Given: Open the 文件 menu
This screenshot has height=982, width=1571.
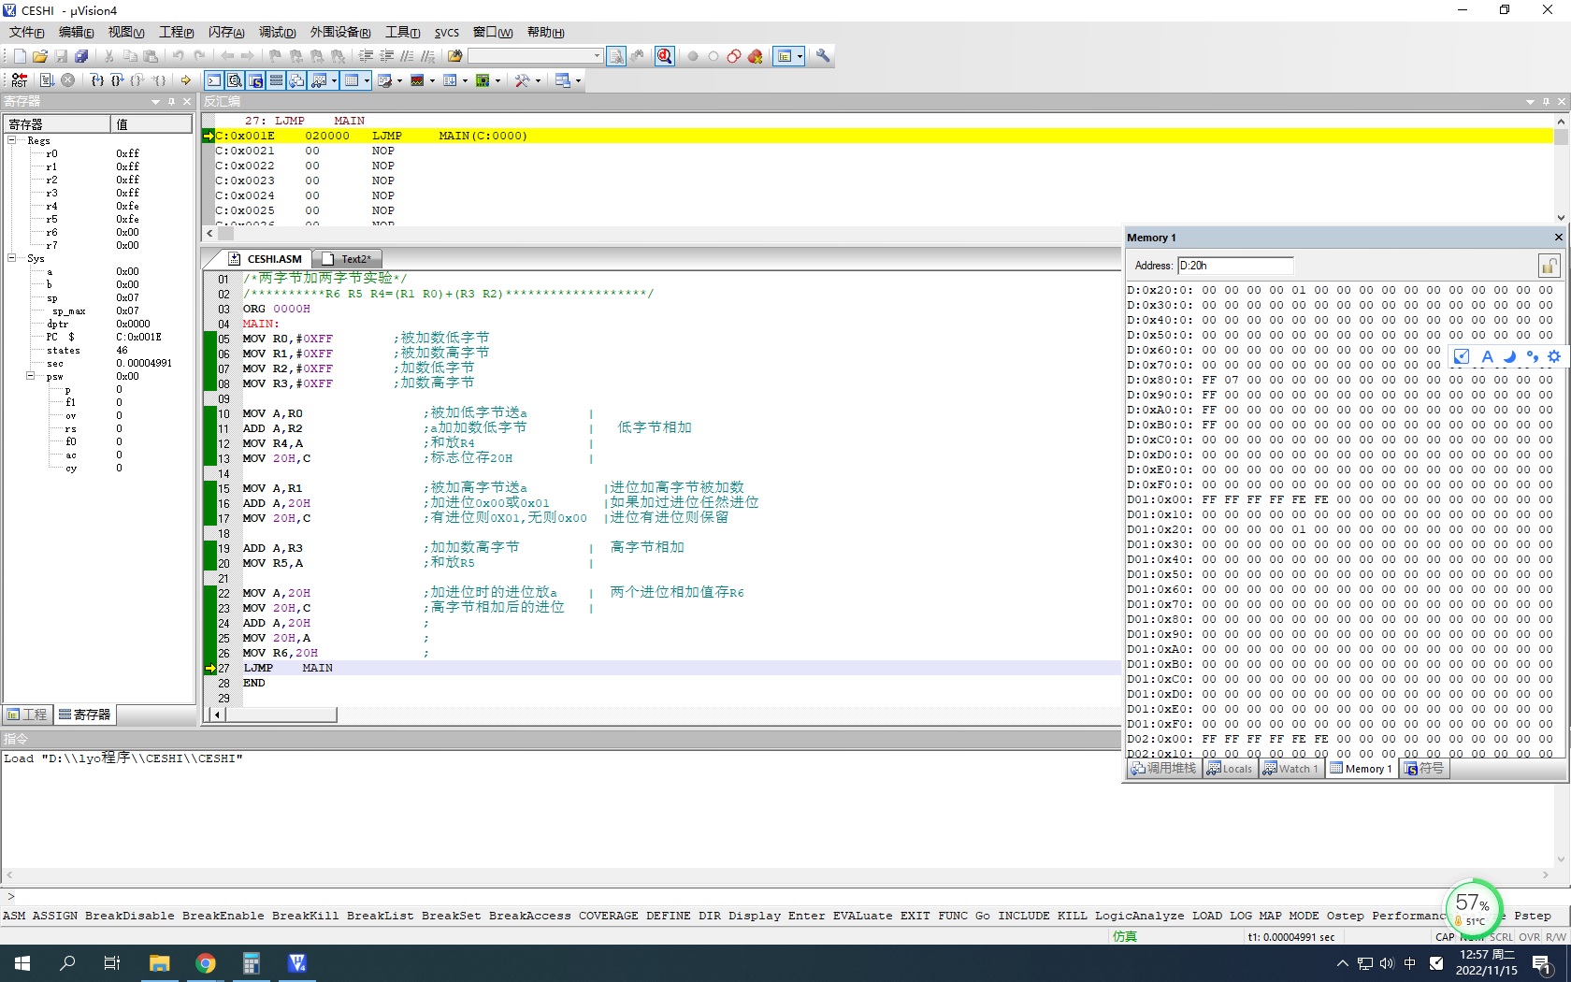Looking at the screenshot, I should pos(26,33).
